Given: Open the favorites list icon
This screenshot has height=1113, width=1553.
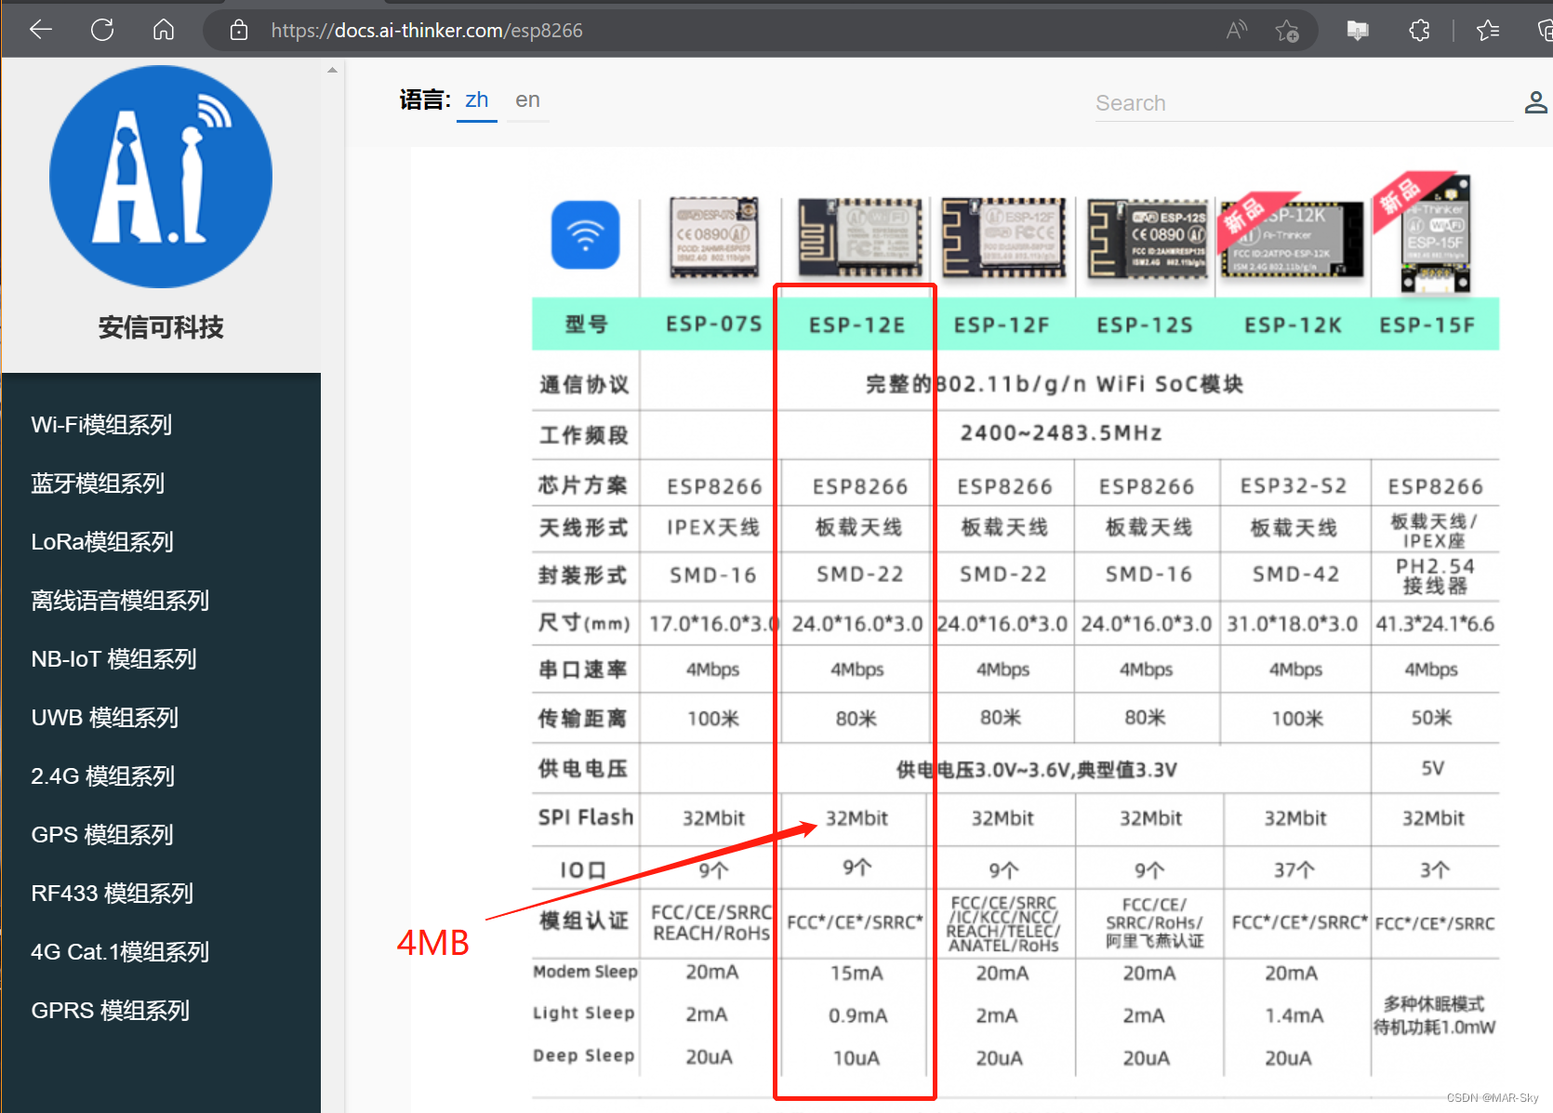Looking at the screenshot, I should [1488, 30].
